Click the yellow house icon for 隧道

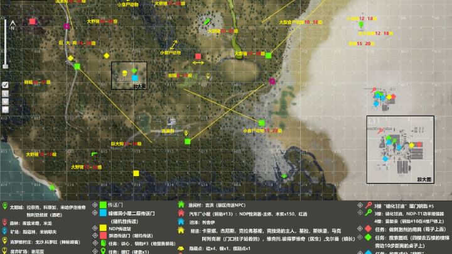pyautogui.click(x=181, y=230)
